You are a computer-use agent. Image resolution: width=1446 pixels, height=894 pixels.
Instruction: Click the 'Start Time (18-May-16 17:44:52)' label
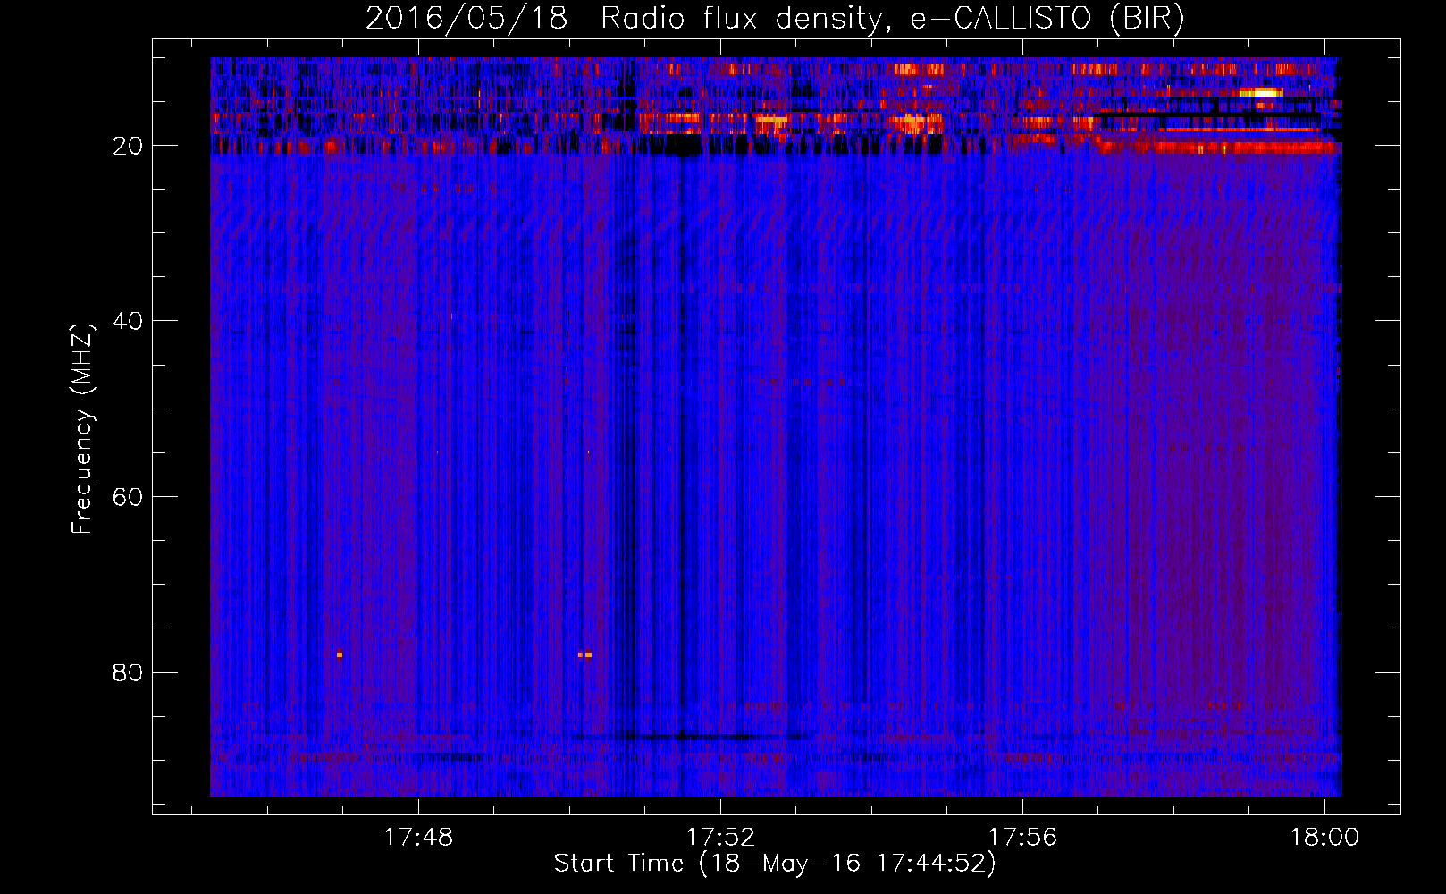click(775, 864)
